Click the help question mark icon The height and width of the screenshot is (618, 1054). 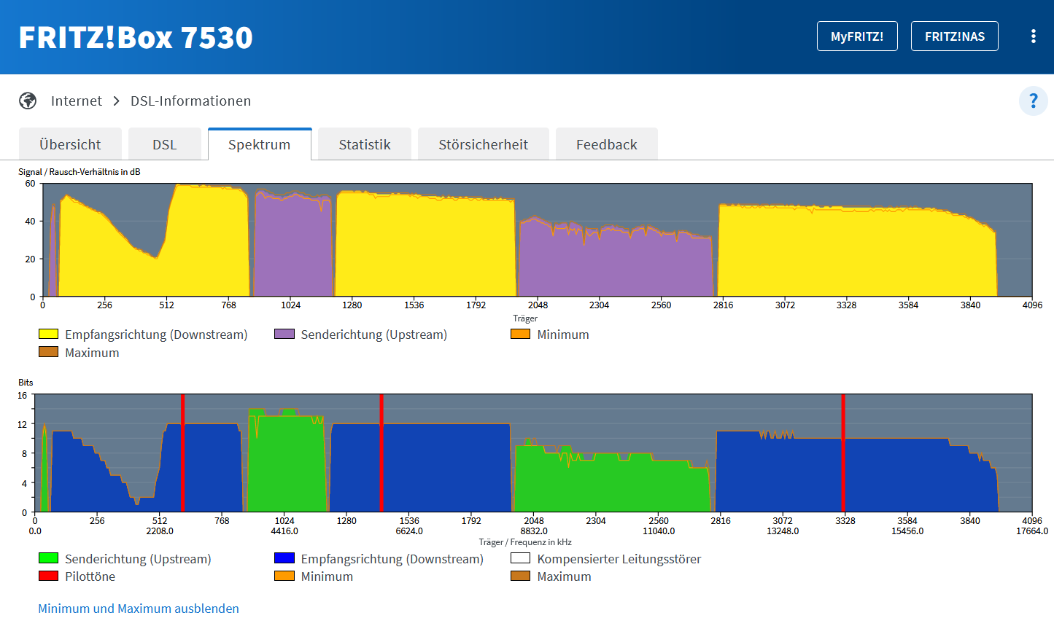pyautogui.click(x=1033, y=101)
